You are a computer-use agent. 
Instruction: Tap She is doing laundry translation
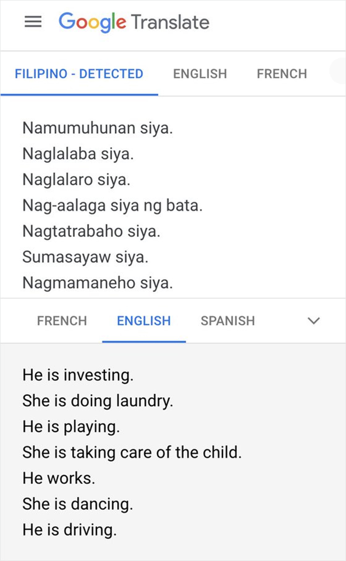(x=97, y=401)
